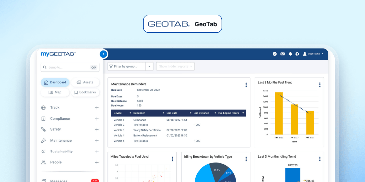Click the 8722:23 idling bar
The image size is (365, 182).
(292, 175)
